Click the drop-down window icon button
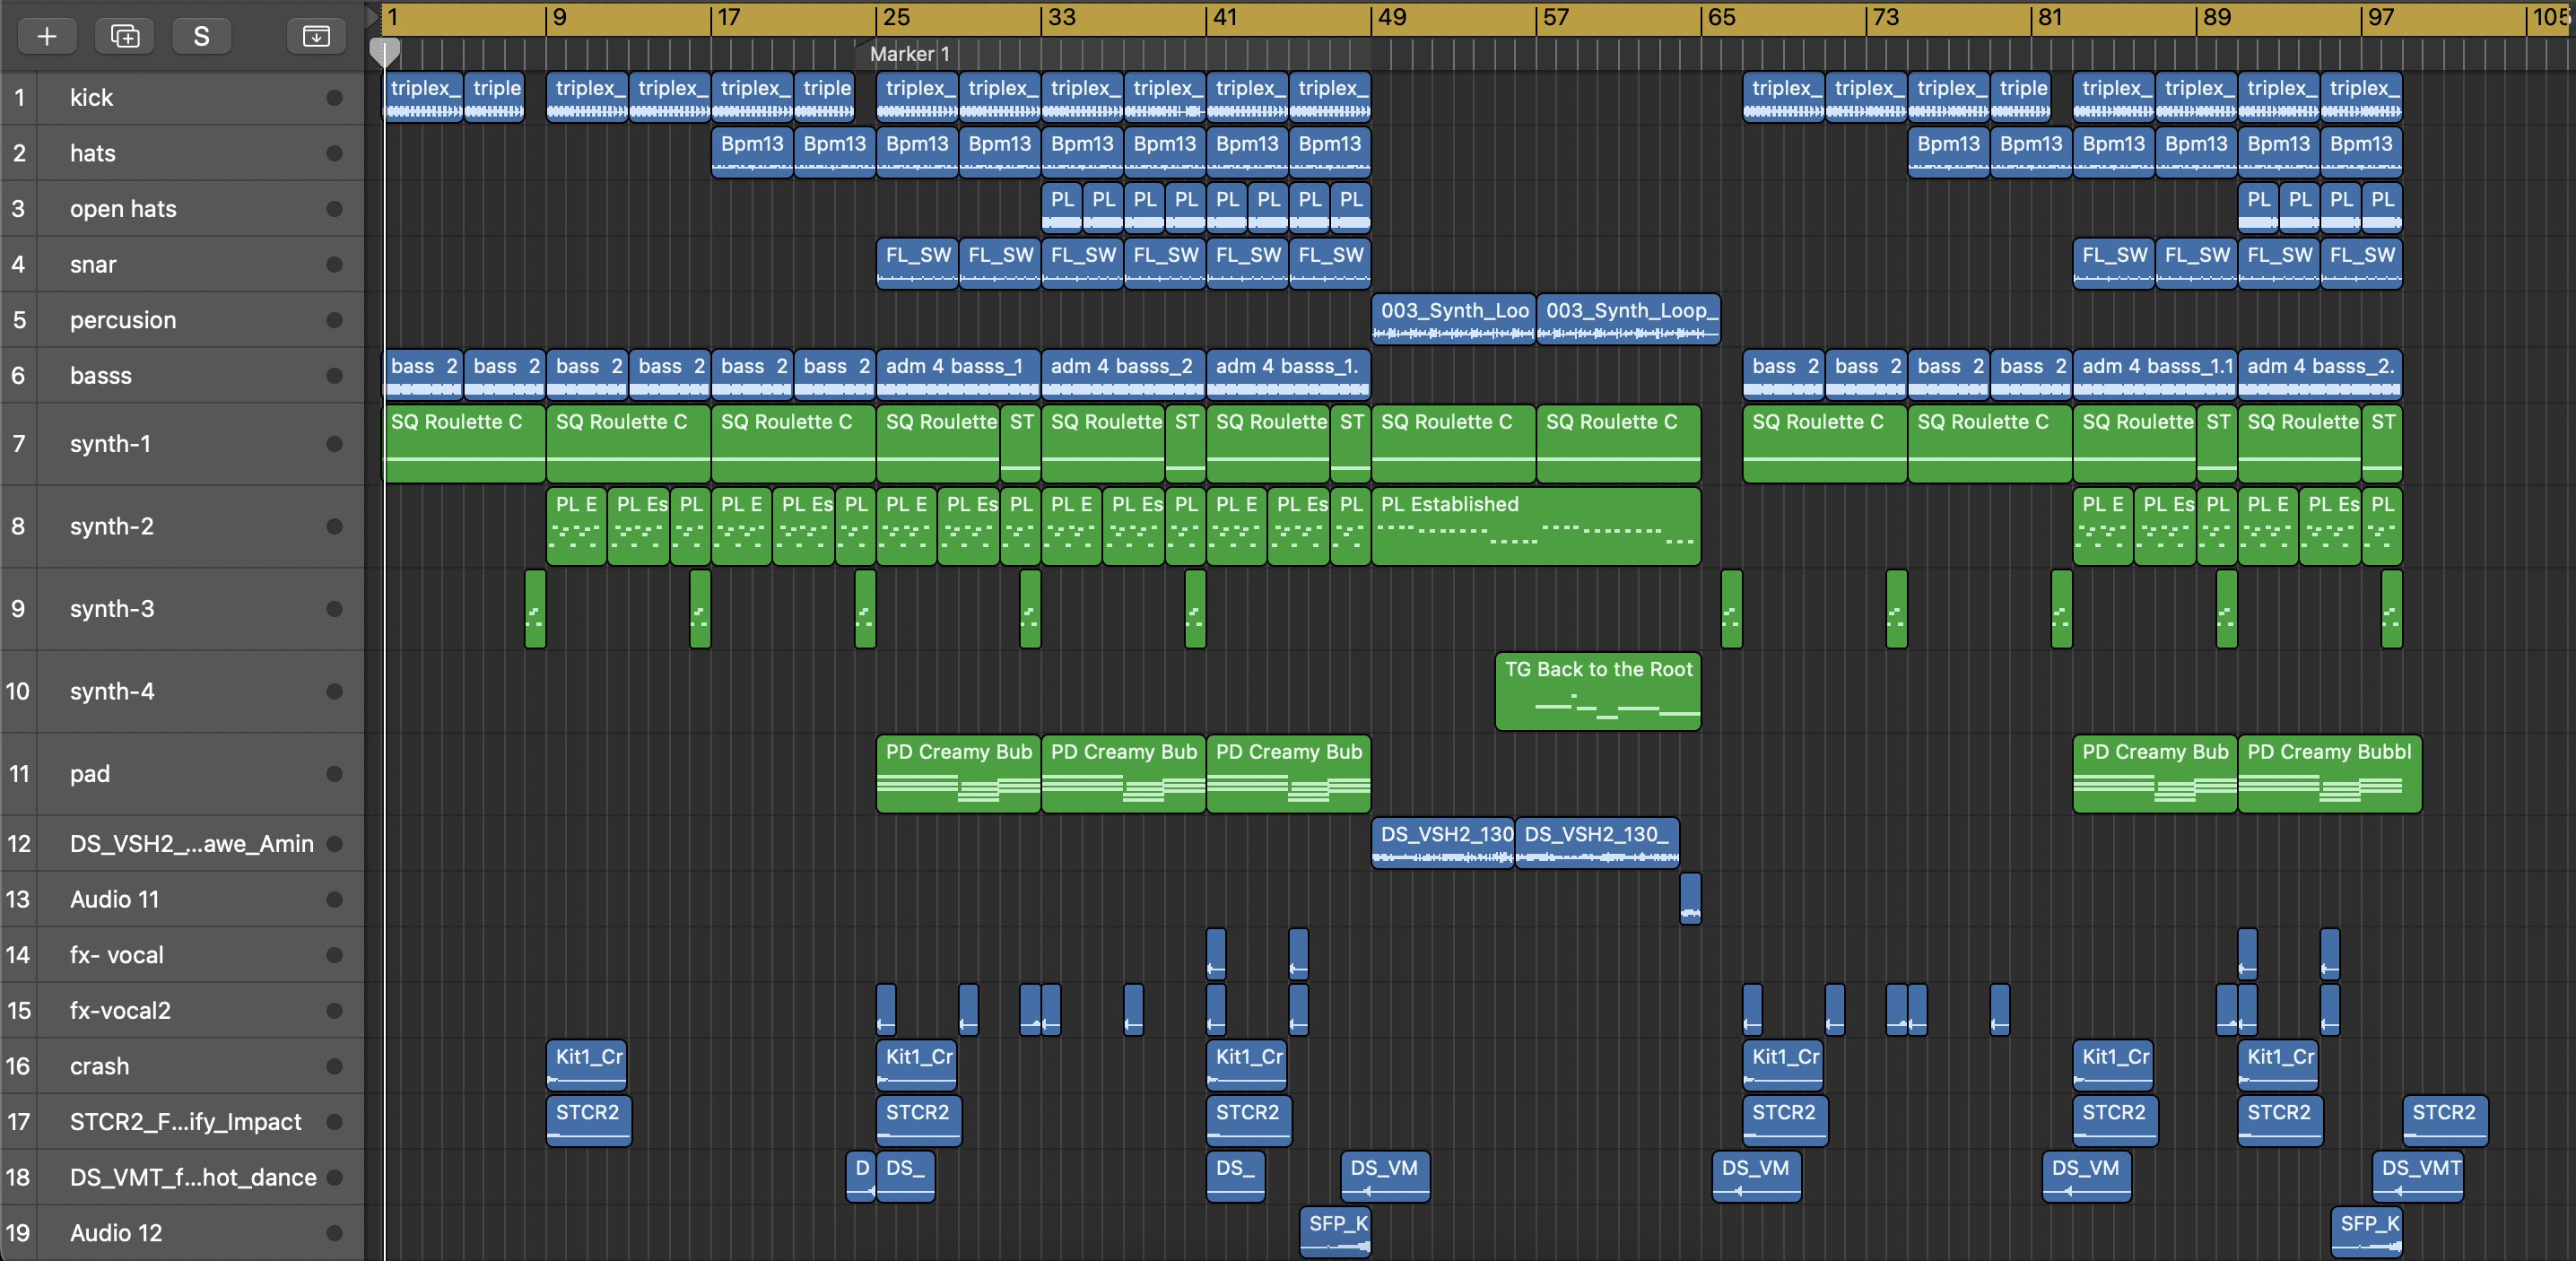Image resolution: width=2576 pixels, height=1261 pixels. click(316, 37)
